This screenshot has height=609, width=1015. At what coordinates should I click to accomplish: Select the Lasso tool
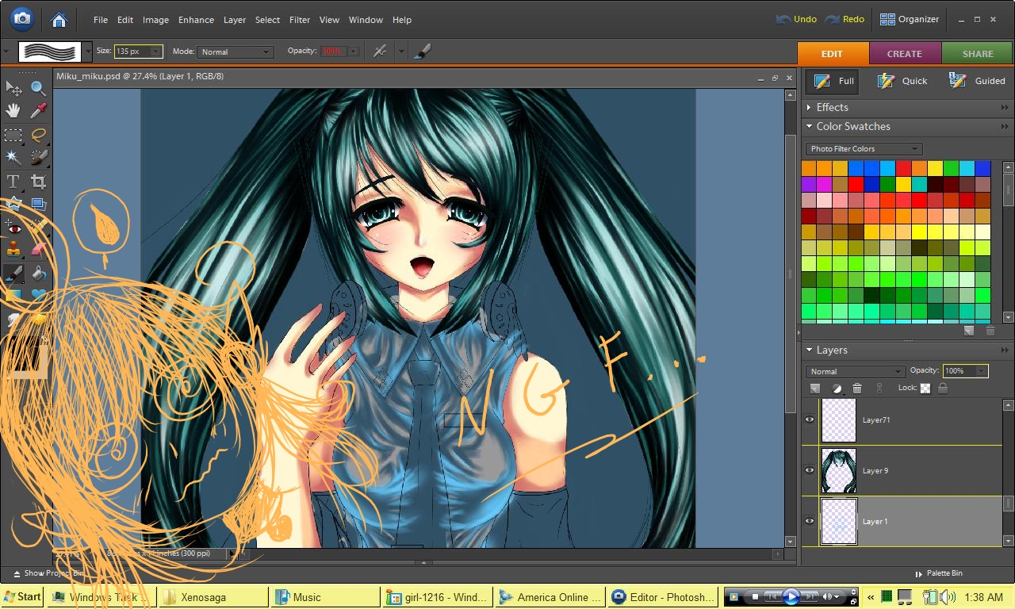(38, 135)
